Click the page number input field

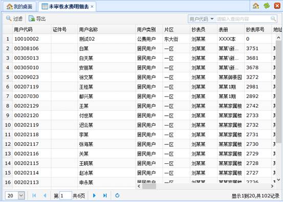pos(66,195)
